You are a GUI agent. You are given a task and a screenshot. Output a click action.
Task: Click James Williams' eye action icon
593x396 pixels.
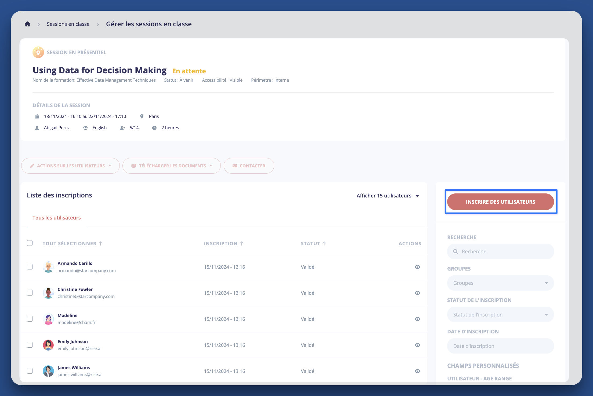click(x=417, y=371)
